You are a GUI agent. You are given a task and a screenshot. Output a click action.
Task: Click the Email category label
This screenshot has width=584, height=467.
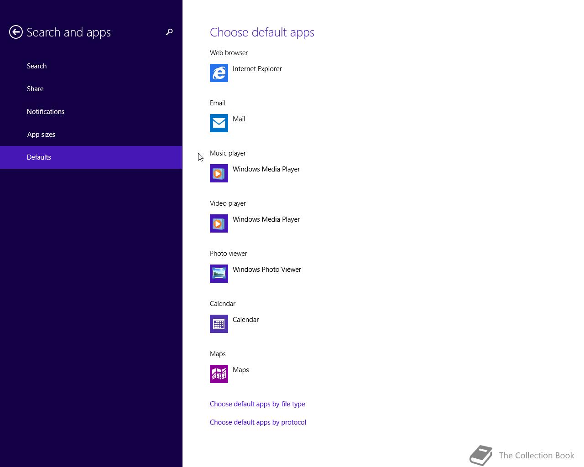coord(218,103)
